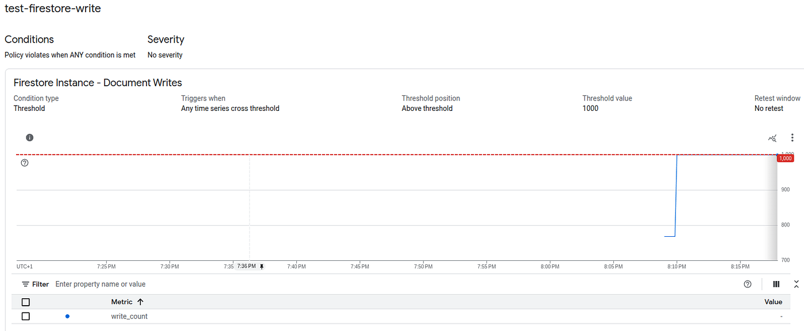804x331 pixels.
Task: Click the Conditions heading
Action: point(29,40)
